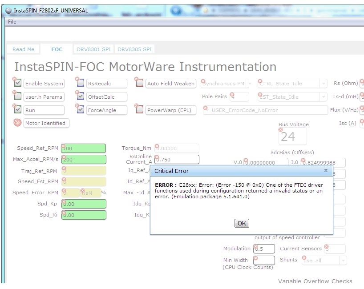Click the error marker on Torque_Nm field
The width and height of the screenshot is (364, 289).
[157, 146]
